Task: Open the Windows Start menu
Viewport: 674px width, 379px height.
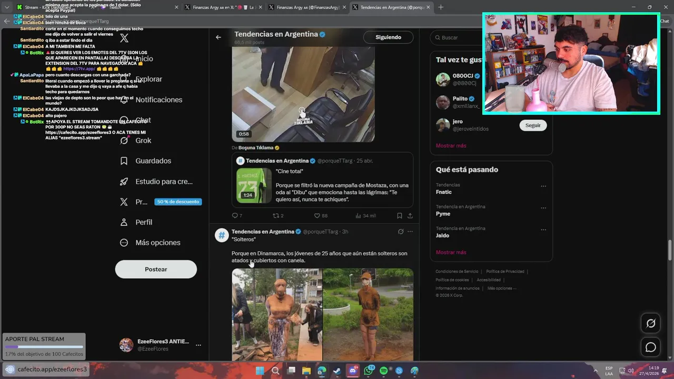Action: tap(260, 371)
